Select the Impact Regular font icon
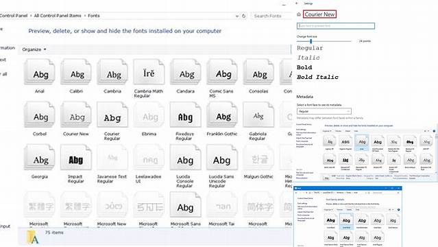 (x=76, y=158)
